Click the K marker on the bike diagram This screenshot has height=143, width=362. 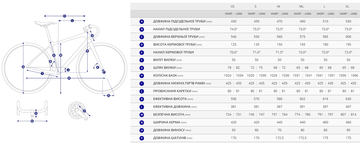click(x=87, y=51)
